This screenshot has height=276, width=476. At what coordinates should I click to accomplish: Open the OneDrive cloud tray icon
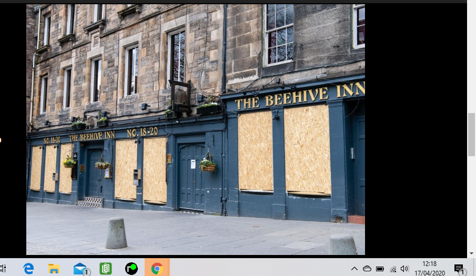coord(367,269)
